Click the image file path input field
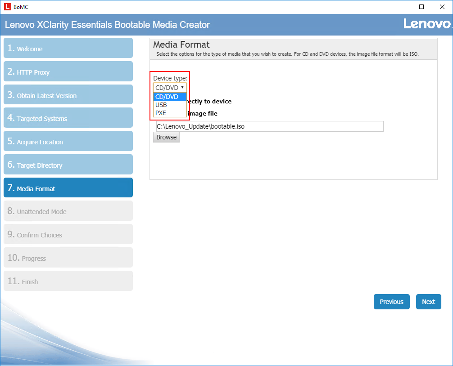This screenshot has height=366, width=453. (270, 126)
